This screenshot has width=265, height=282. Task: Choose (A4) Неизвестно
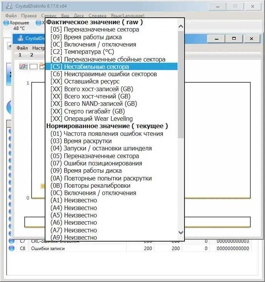pyautogui.click(x=111, y=208)
